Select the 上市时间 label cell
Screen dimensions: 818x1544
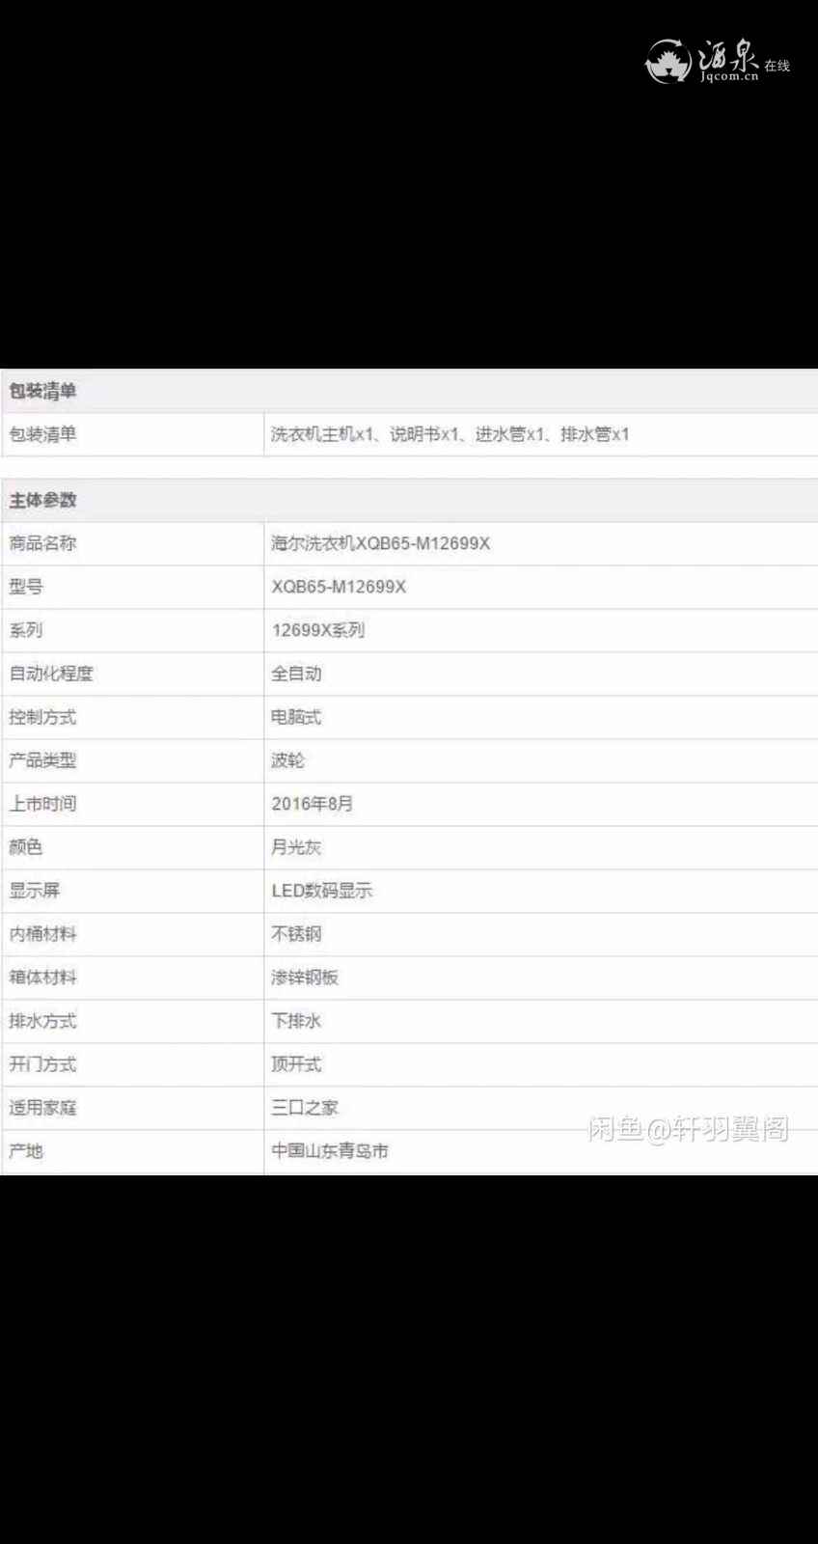click(133, 804)
